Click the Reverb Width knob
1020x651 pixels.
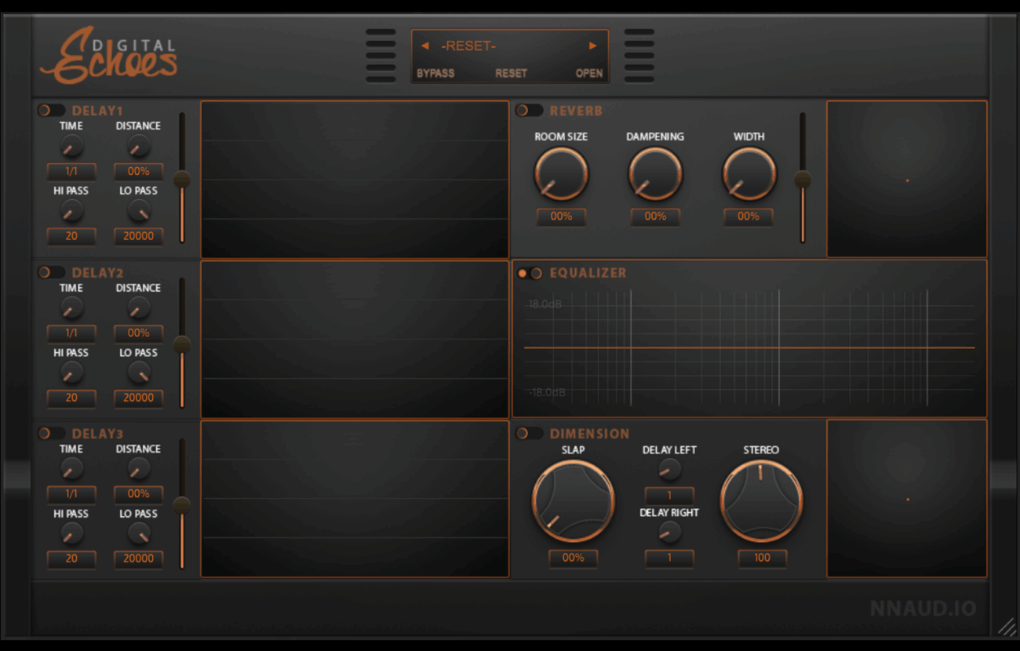(x=749, y=173)
